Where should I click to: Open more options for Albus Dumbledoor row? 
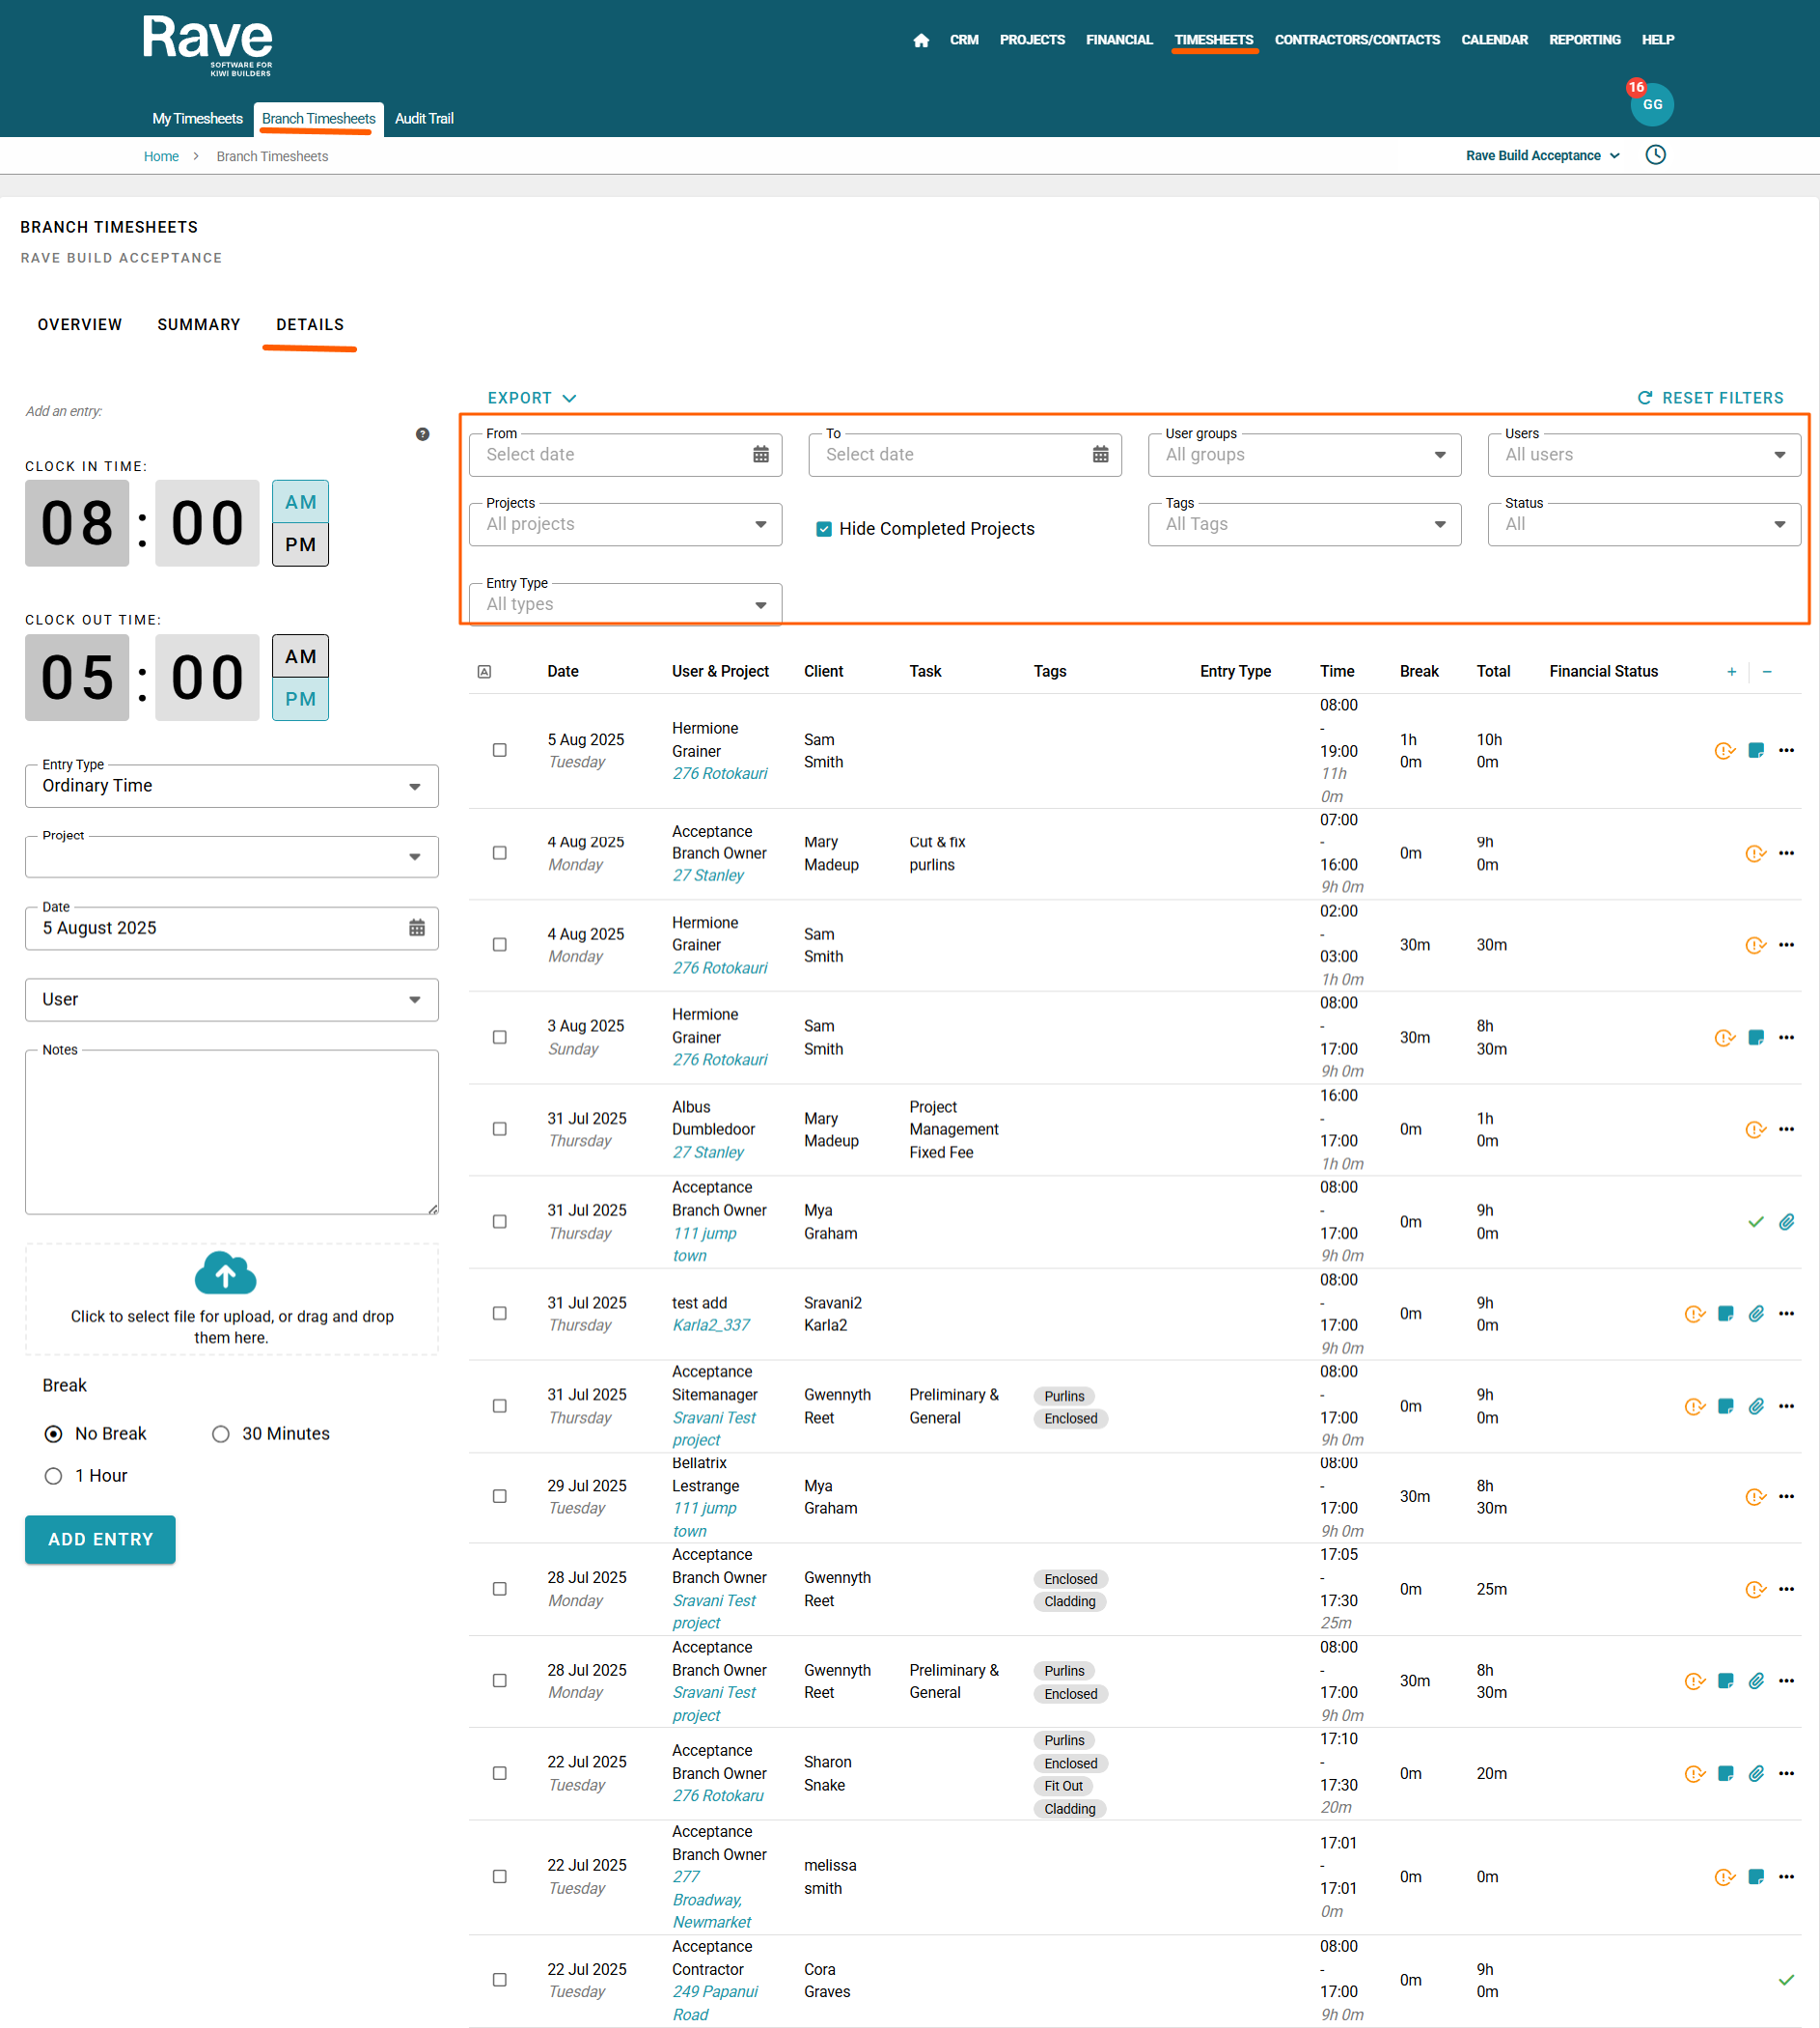1787,1130
